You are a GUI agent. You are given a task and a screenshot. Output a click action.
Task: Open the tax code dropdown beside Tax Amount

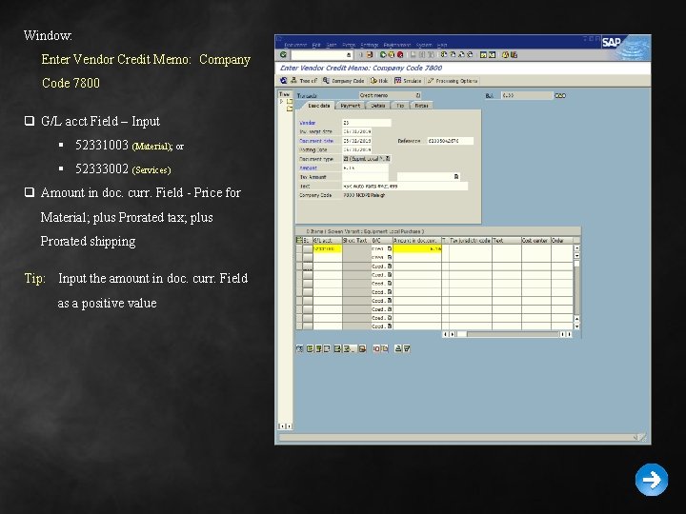[455, 177]
